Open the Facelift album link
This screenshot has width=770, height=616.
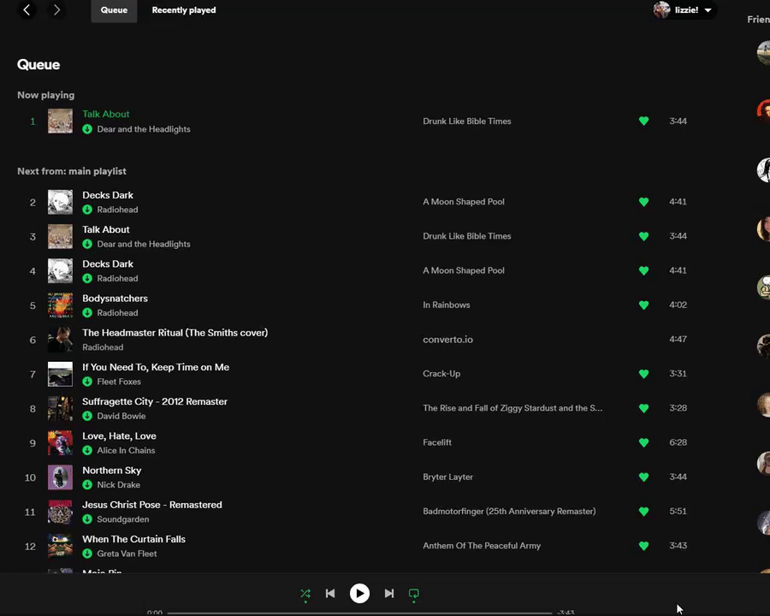point(437,442)
